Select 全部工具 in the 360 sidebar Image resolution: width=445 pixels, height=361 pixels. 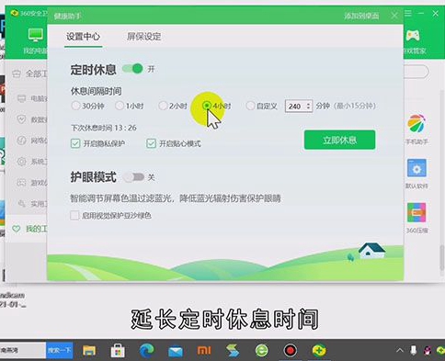pos(29,73)
